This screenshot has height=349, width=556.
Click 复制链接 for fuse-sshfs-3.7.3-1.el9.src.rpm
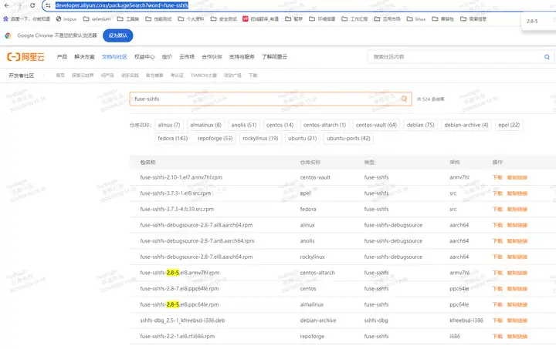click(x=517, y=193)
